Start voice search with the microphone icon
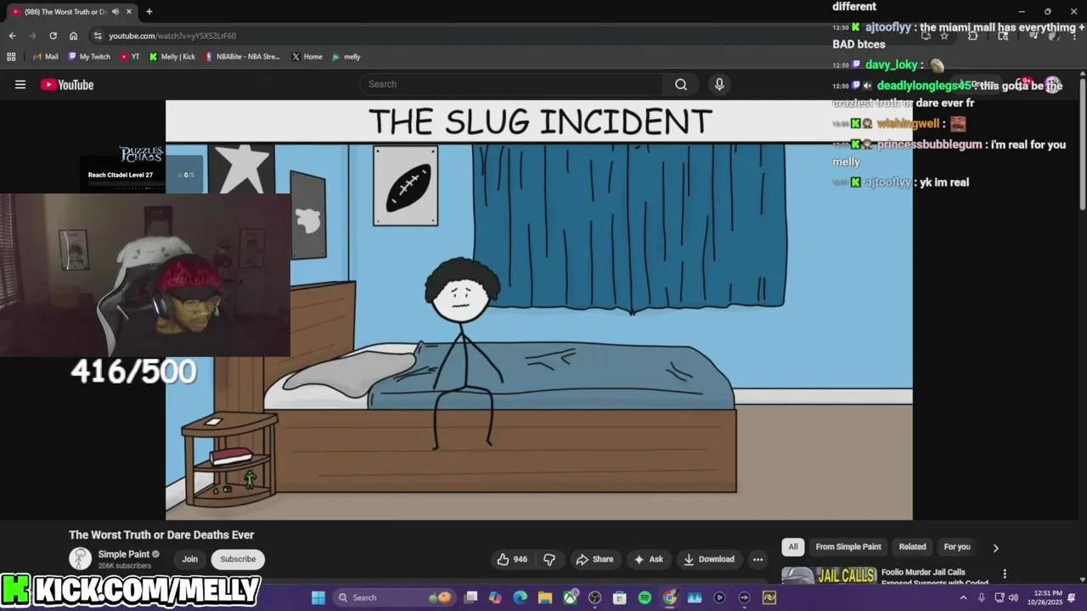The image size is (1087, 611). (x=719, y=84)
